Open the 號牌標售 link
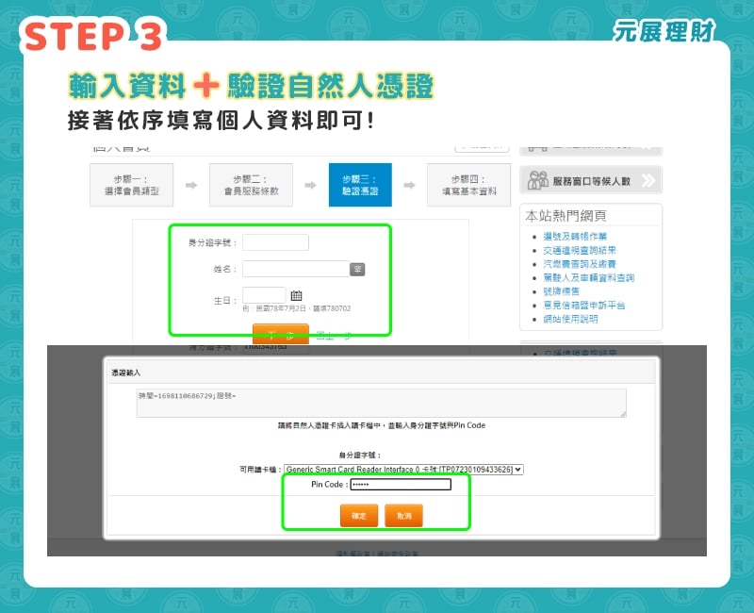Screen dimensions: 754x613 (561, 291)
